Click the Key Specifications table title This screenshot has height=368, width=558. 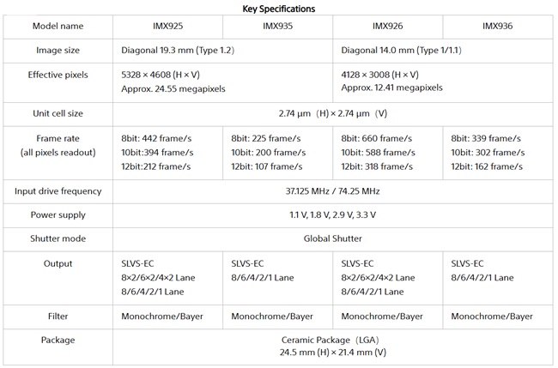pyautogui.click(x=279, y=7)
